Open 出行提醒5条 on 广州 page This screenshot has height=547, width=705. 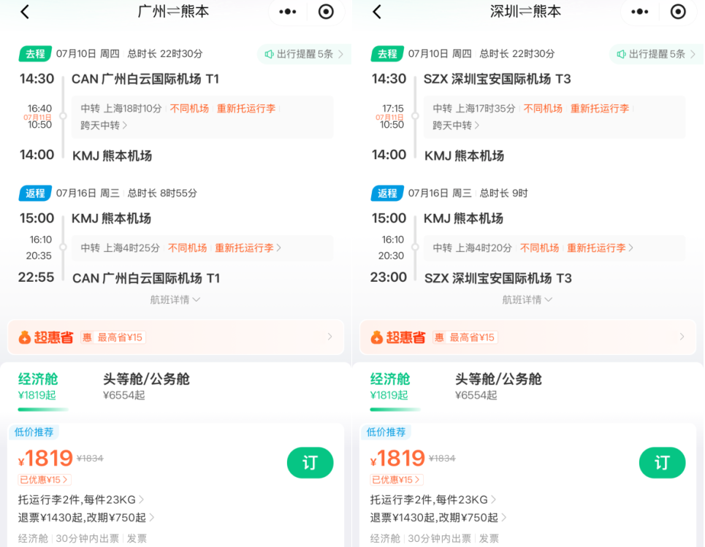click(x=305, y=54)
